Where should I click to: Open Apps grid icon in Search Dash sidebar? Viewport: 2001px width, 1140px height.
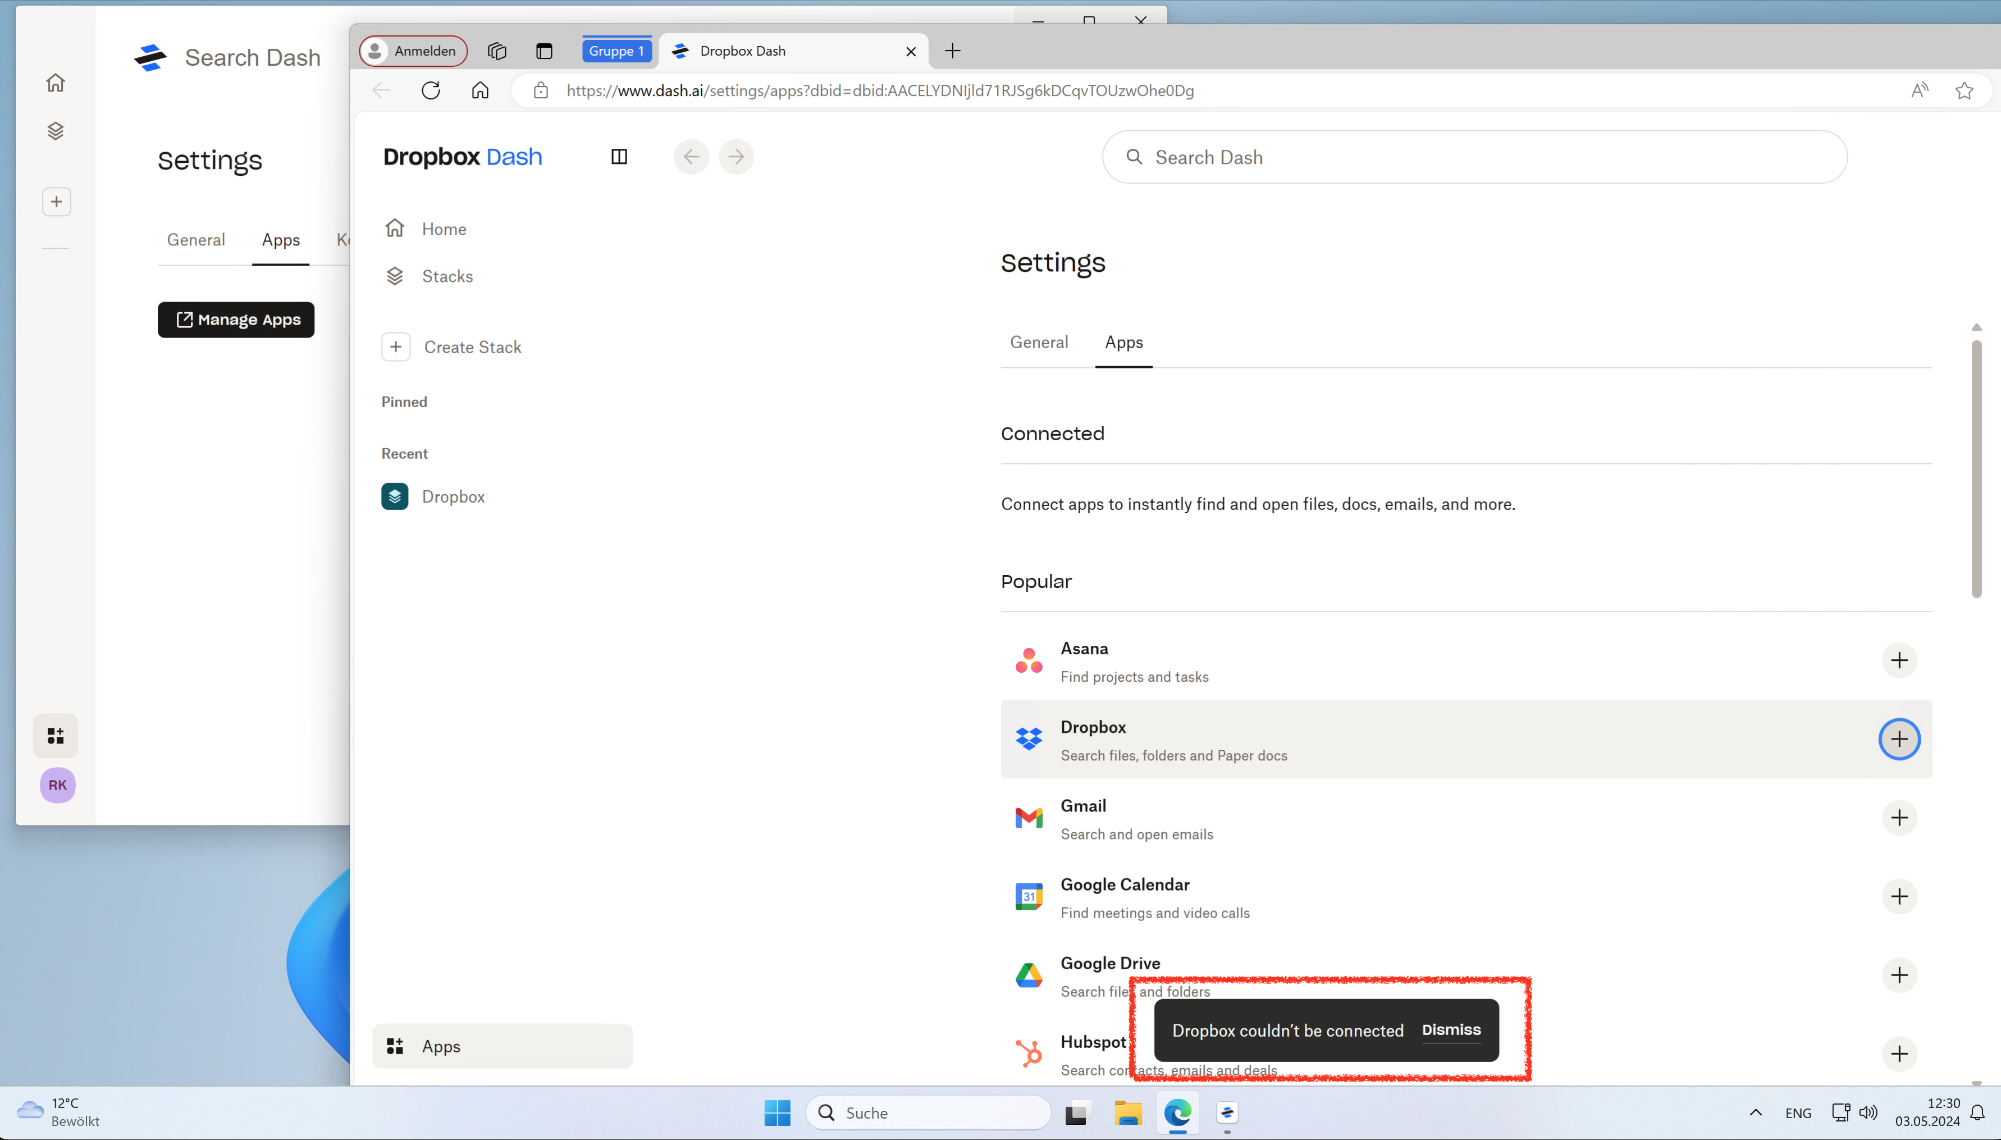pos(56,735)
